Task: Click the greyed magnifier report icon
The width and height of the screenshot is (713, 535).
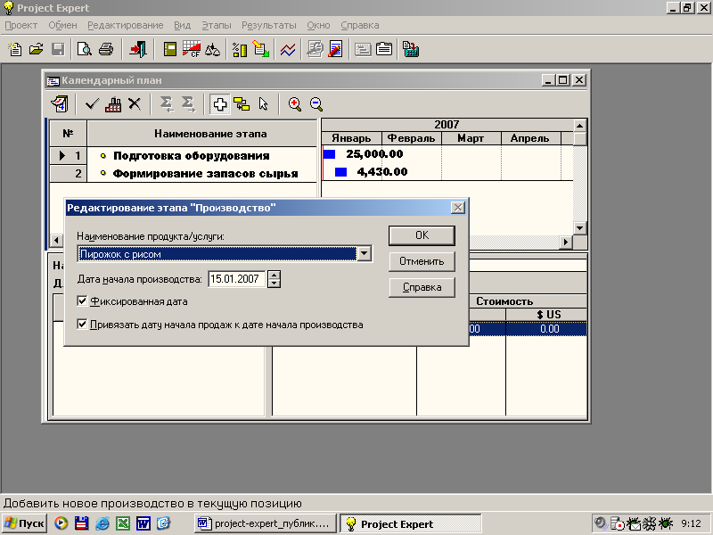Action: [x=315, y=49]
